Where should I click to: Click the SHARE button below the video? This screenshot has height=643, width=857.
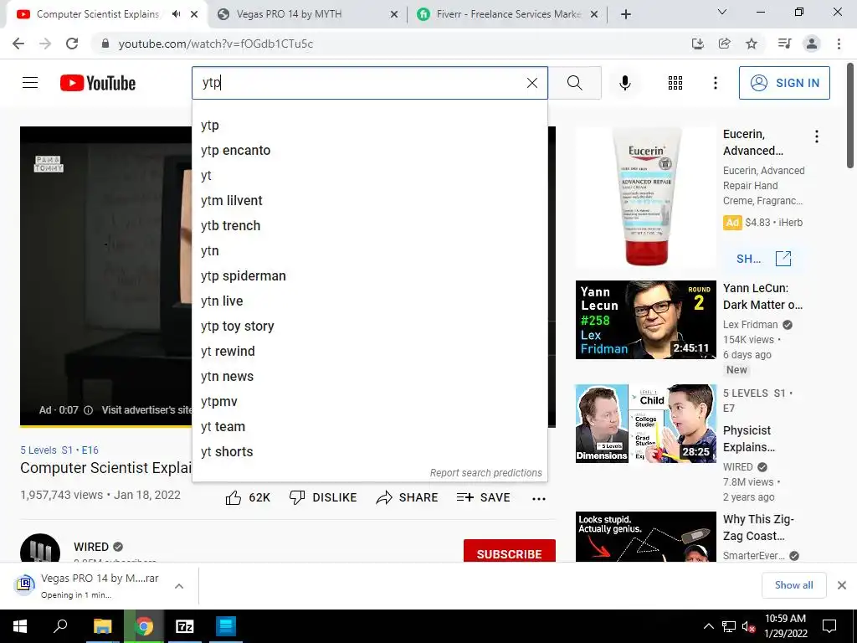click(x=408, y=497)
